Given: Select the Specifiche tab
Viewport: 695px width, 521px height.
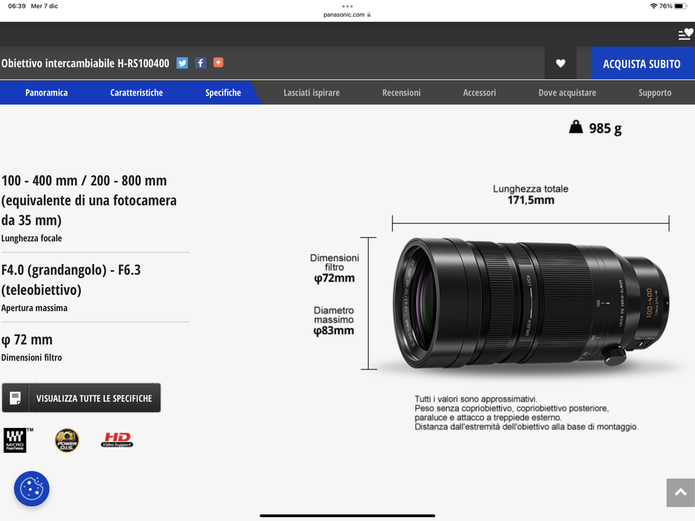Looking at the screenshot, I should (223, 92).
